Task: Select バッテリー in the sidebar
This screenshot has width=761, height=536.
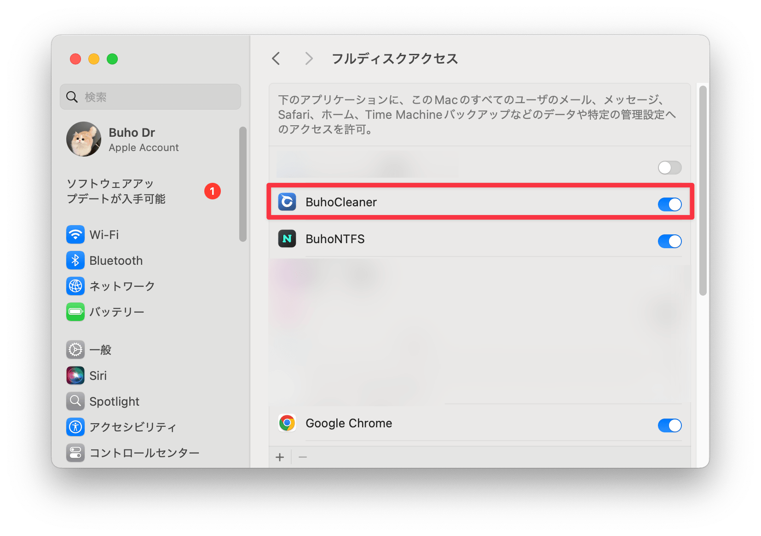Action: pos(117,312)
